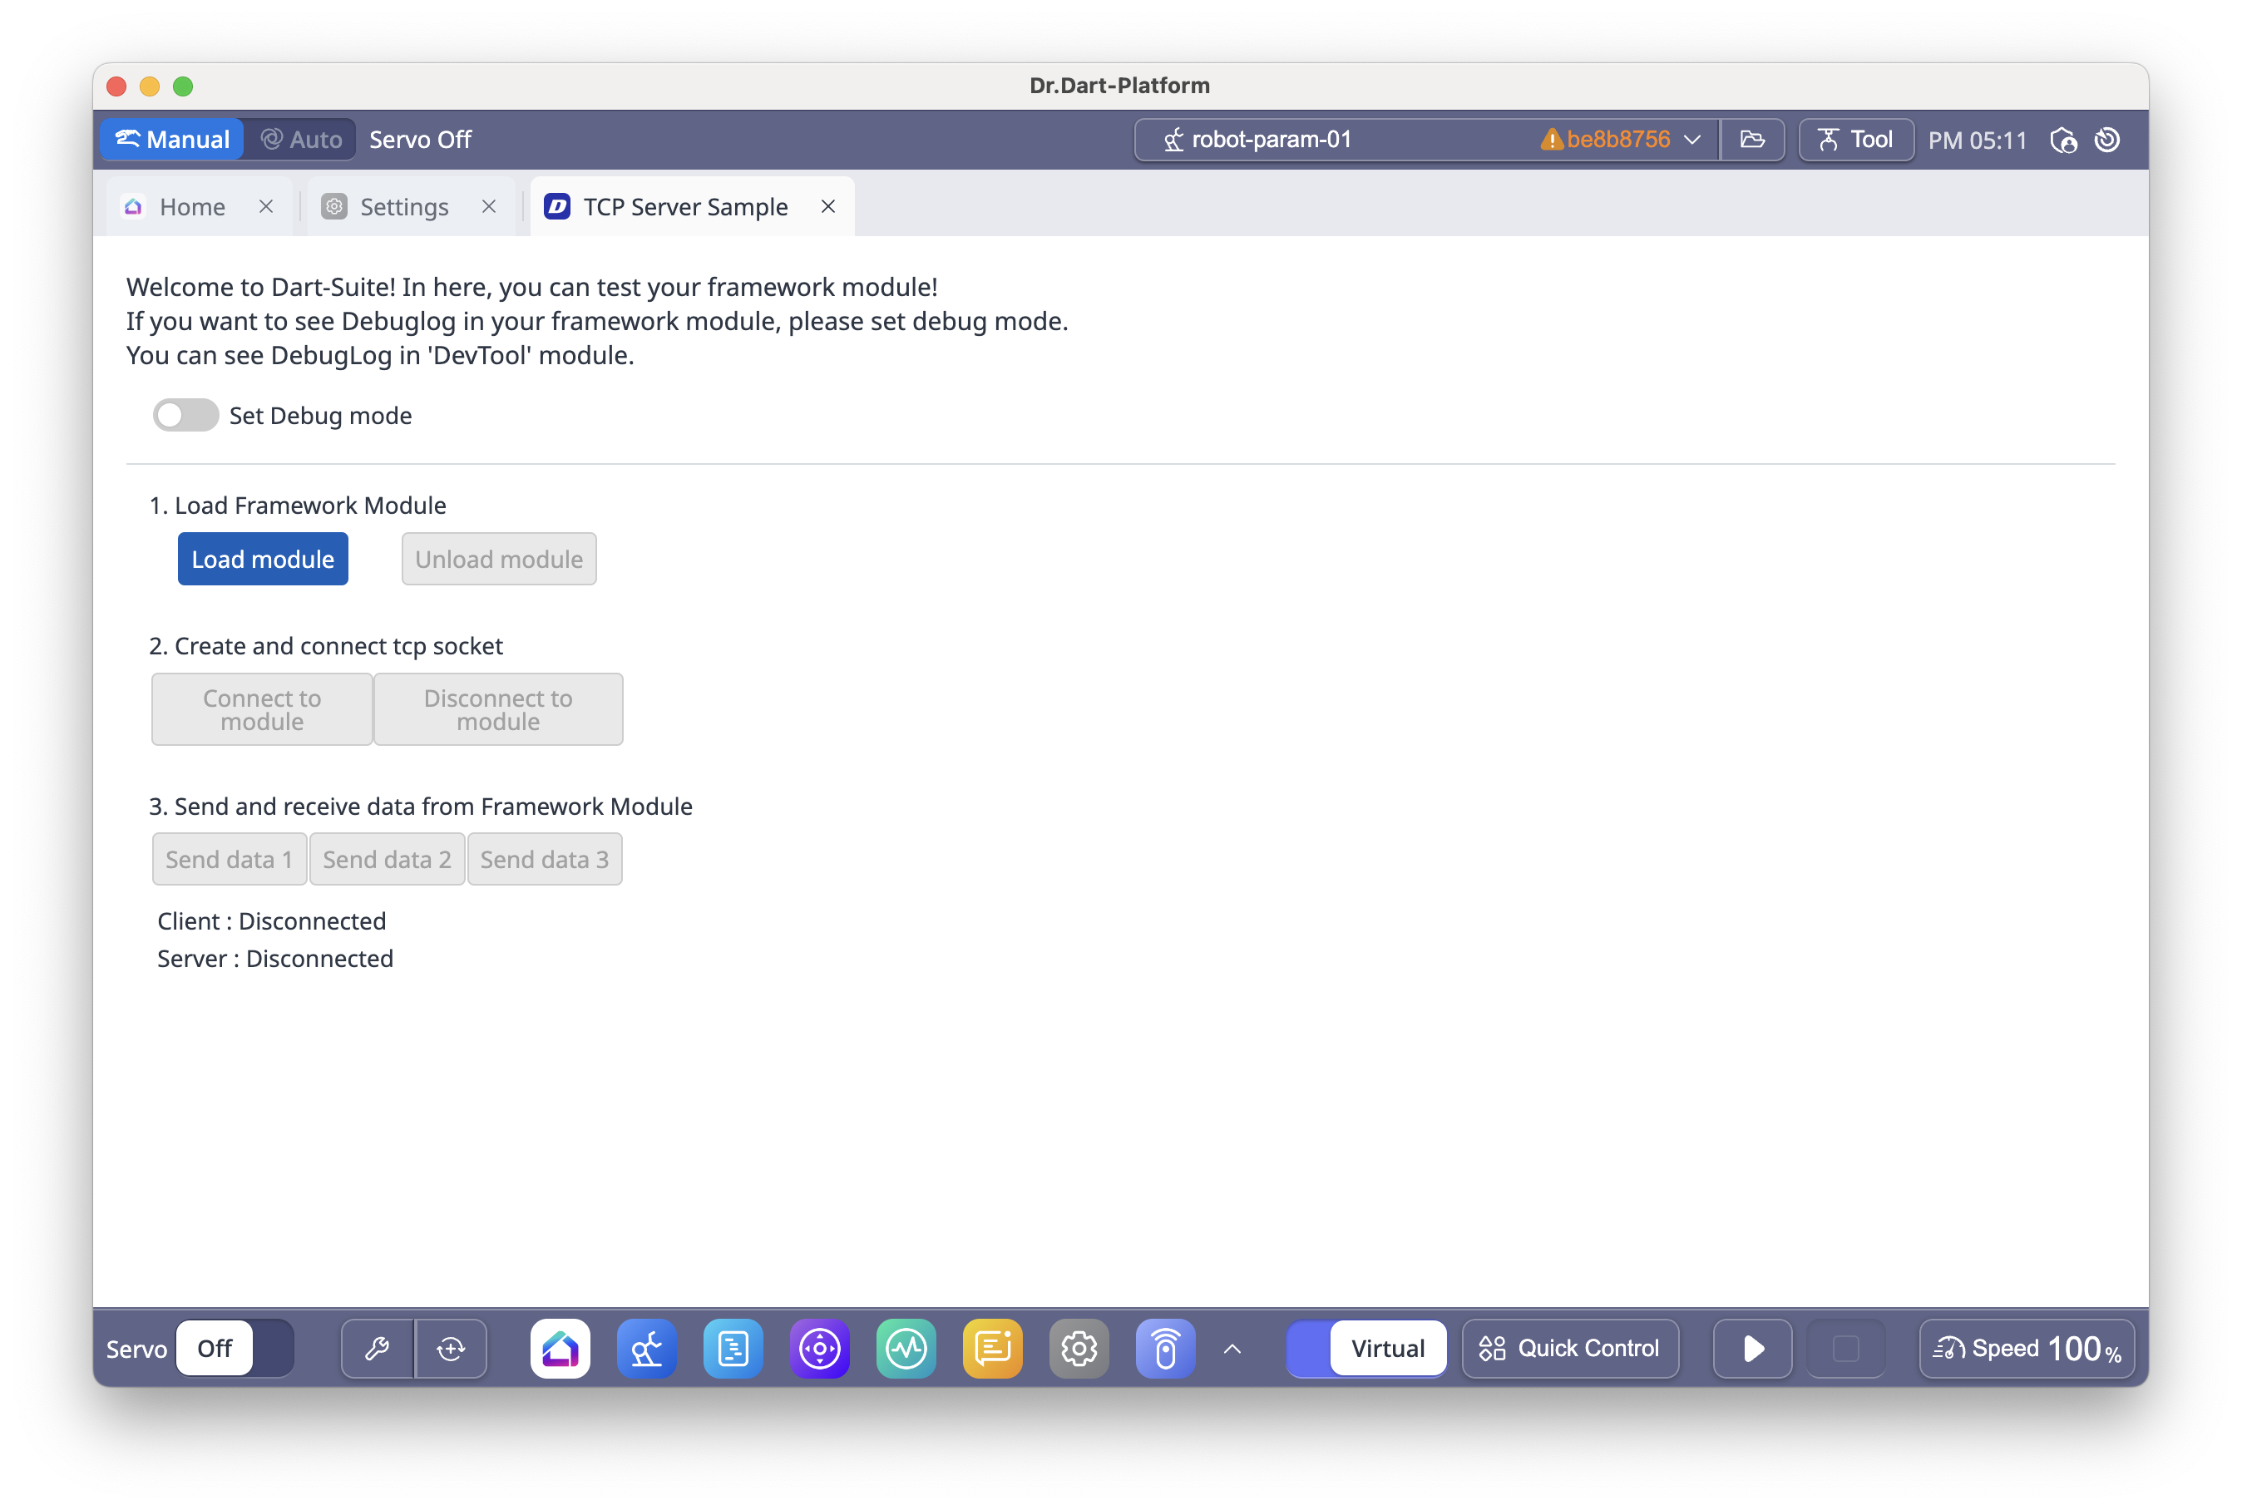The image size is (2242, 1510).
Task: Click the wrench tool icon in bottom bar
Action: (x=377, y=1348)
